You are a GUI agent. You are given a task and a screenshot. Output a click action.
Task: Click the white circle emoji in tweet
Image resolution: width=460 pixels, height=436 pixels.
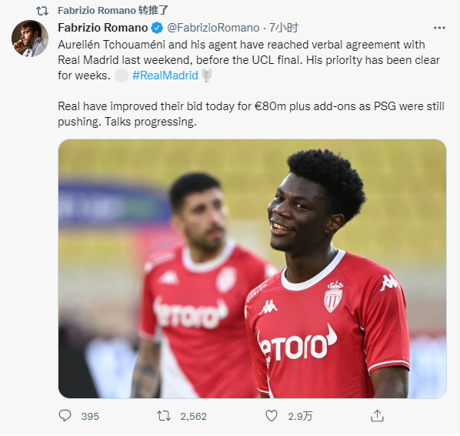point(122,75)
